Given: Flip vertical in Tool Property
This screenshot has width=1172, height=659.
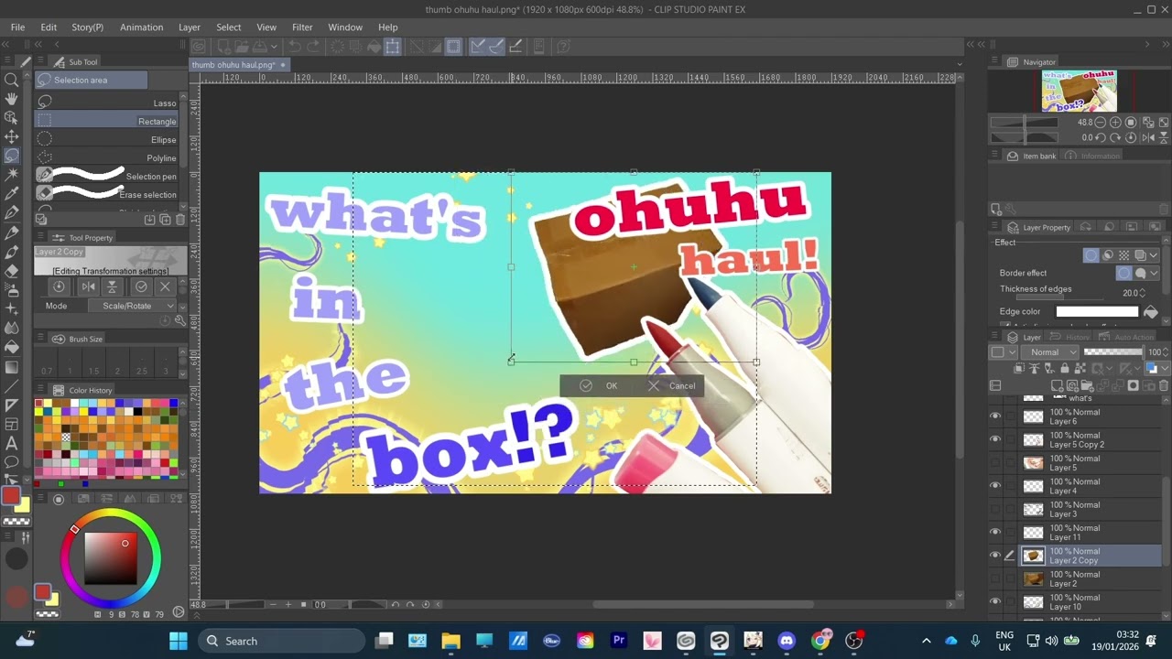Looking at the screenshot, I should (112, 286).
